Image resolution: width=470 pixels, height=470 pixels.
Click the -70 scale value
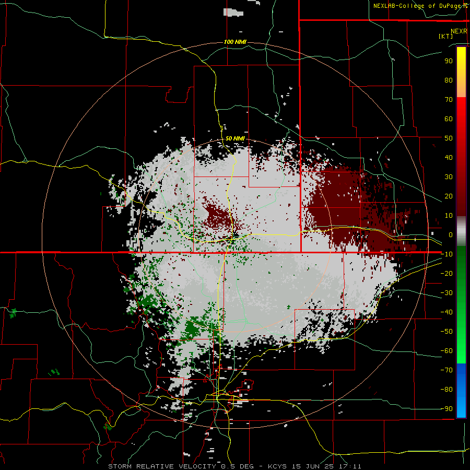446,370
